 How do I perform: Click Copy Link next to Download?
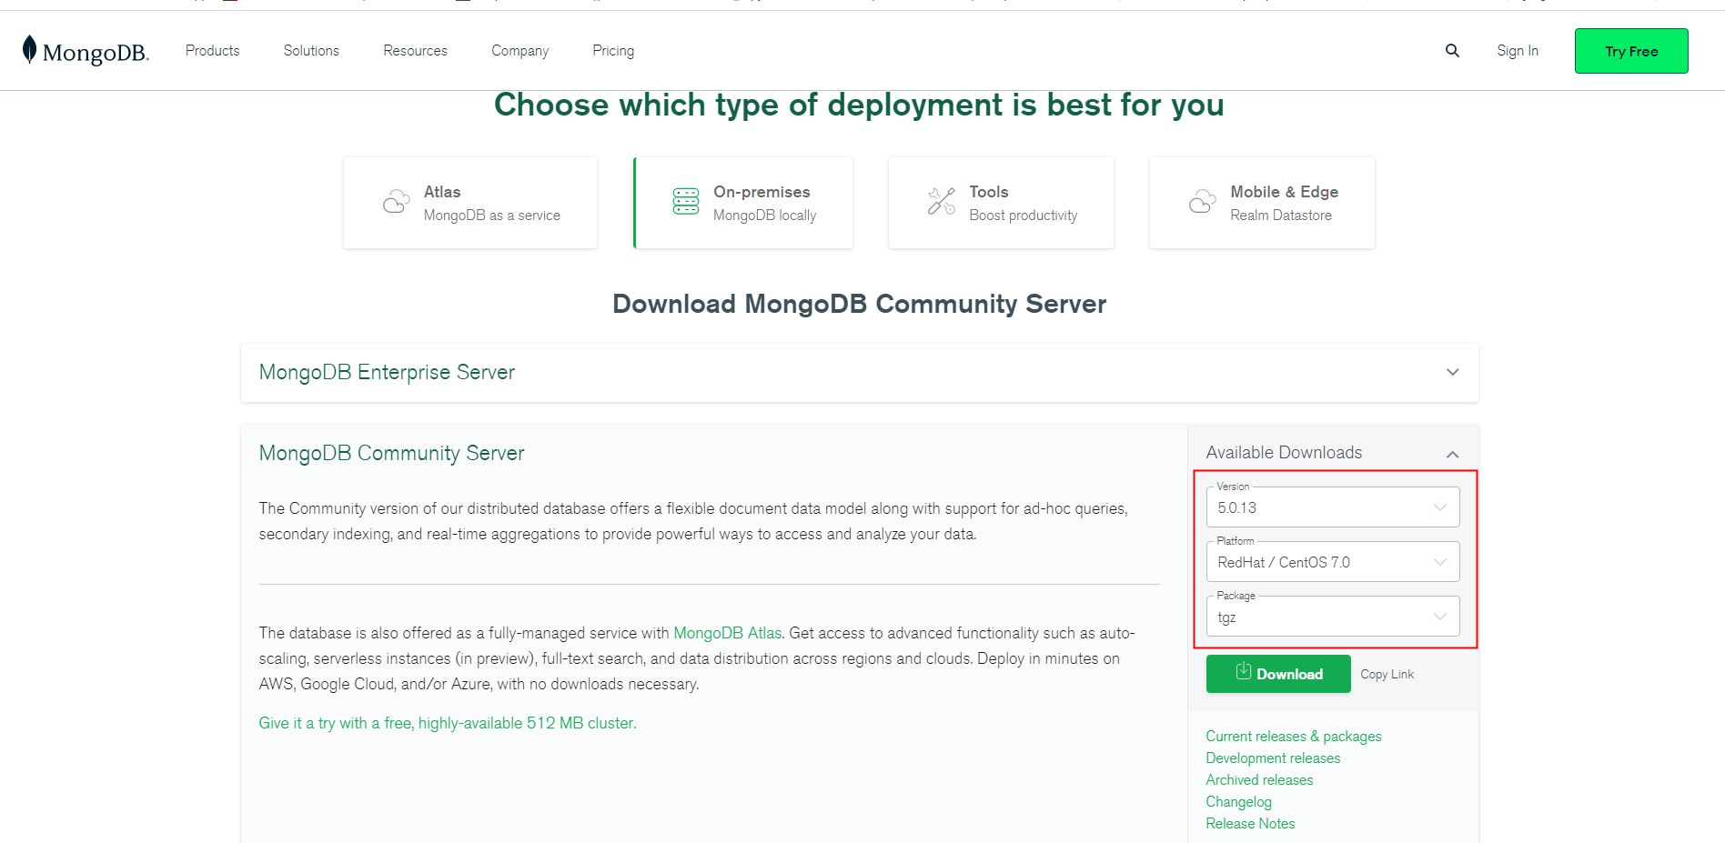pos(1387,674)
